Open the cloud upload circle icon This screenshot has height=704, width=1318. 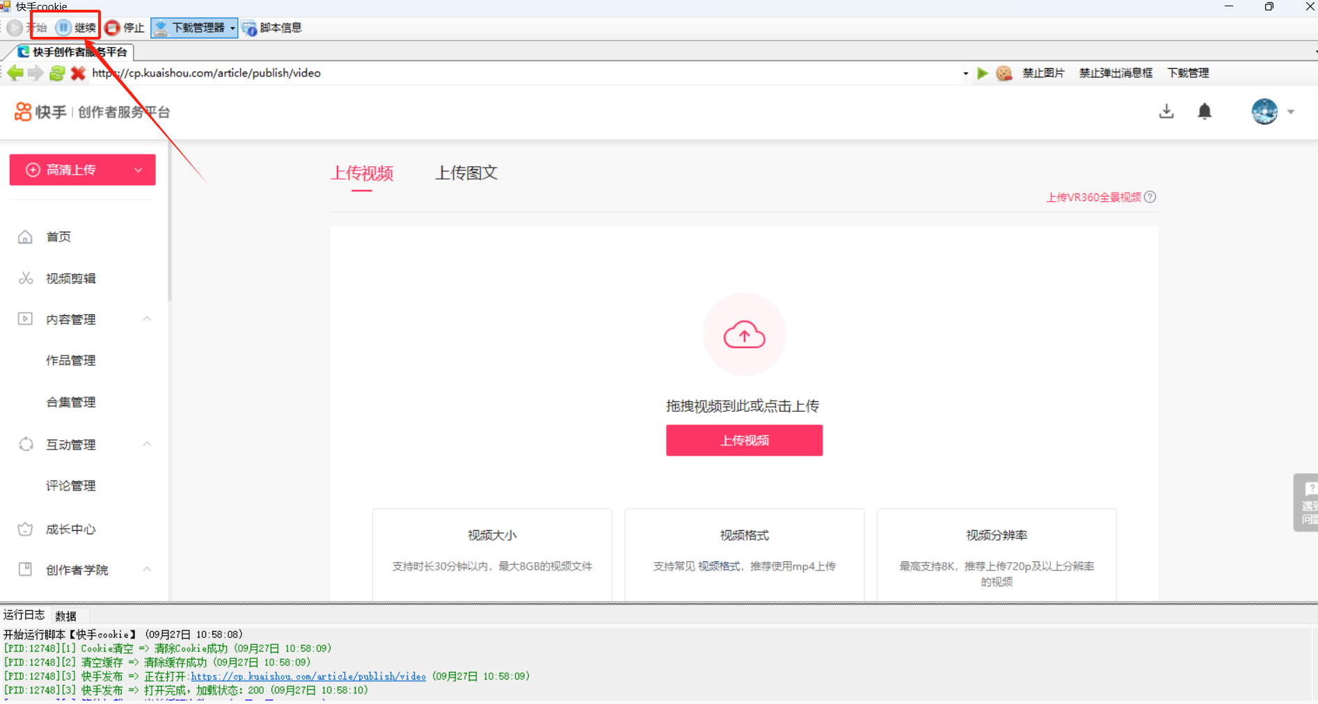pos(744,335)
